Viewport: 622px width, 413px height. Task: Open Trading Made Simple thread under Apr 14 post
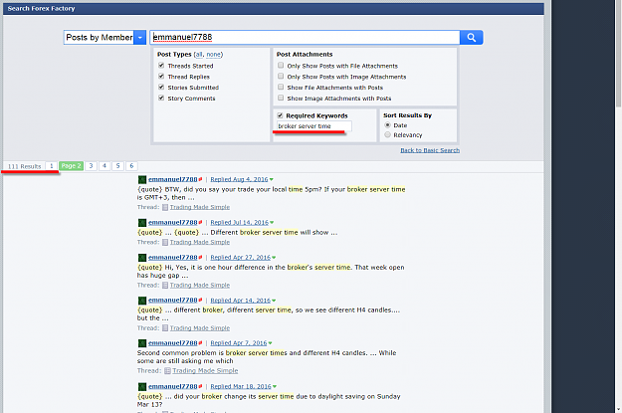click(200, 328)
